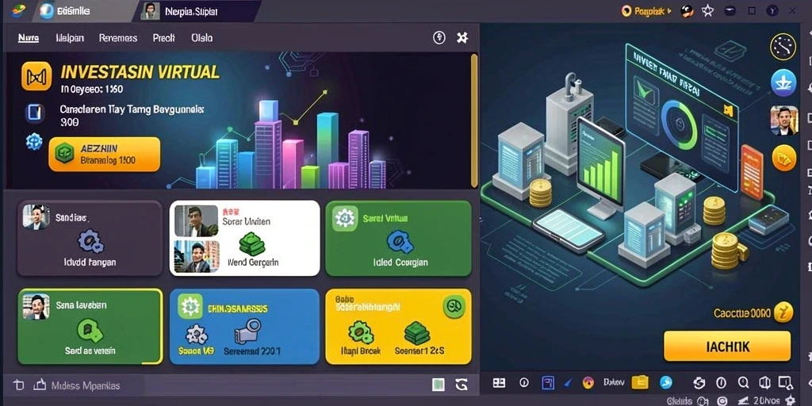Click the blue gear icon in banner
The image size is (812, 406).
33,141
